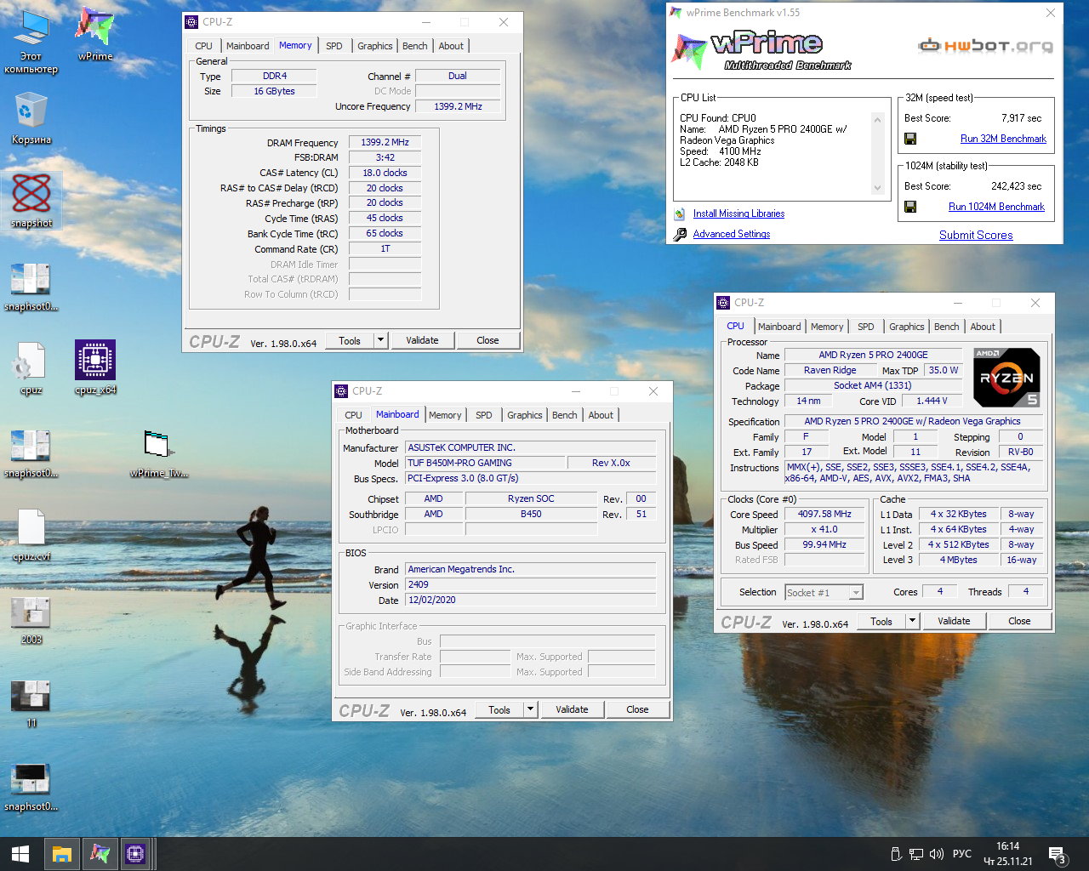Open the Advanced Settings link
This screenshot has width=1089, height=871.
[732, 234]
